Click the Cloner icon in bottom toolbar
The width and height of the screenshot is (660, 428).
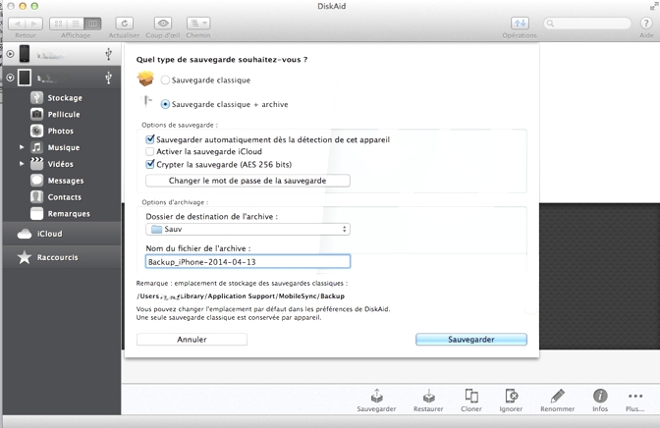point(472,396)
